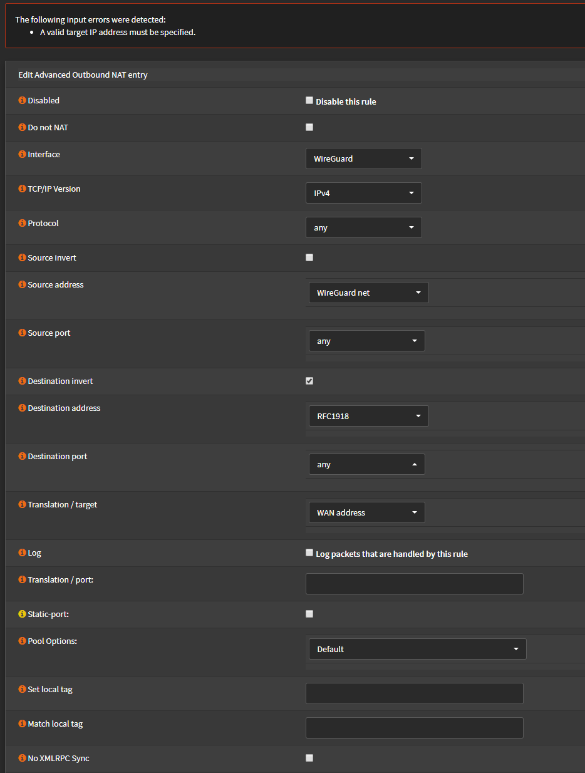This screenshot has width=585, height=773.
Task: Click inside the Translation / port field
Action: [x=414, y=583]
